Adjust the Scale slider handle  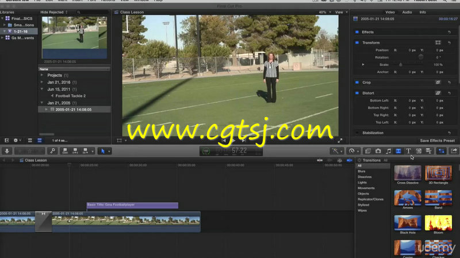[400, 65]
